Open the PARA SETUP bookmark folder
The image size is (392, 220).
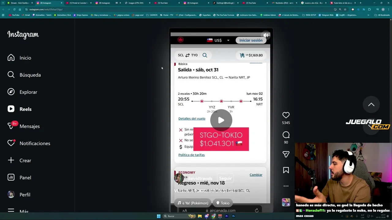tap(309, 15)
